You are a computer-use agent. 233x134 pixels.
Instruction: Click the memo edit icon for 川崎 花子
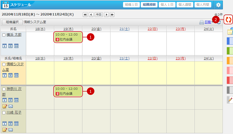click(x=4, y=129)
